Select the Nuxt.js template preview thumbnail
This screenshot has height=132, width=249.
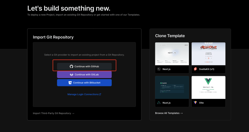(x=172, y=87)
